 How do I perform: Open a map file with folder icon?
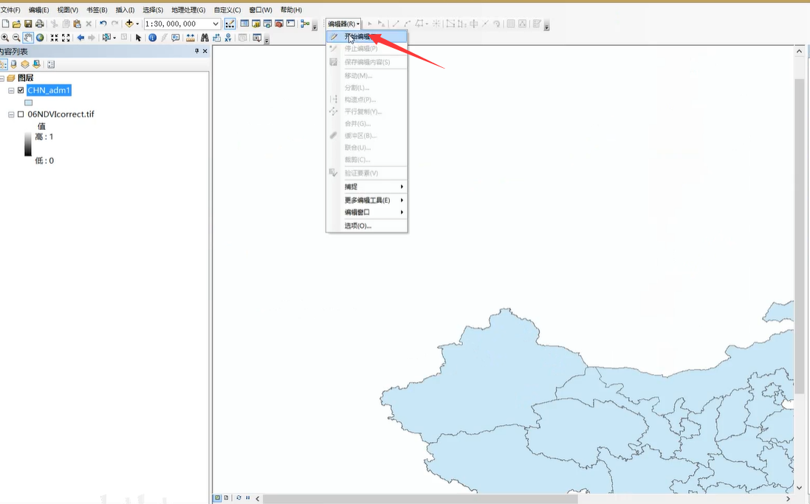(16, 24)
